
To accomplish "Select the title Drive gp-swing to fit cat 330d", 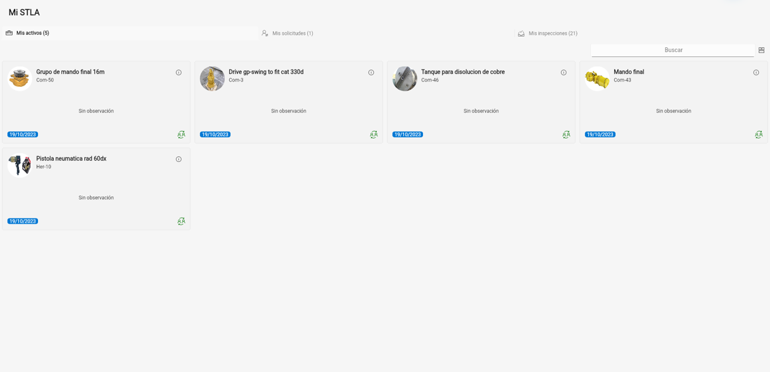I will [266, 72].
